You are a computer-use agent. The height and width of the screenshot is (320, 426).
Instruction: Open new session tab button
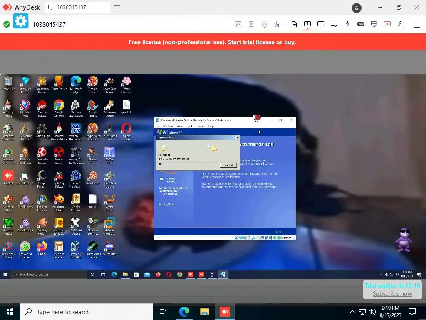pyautogui.click(x=117, y=8)
